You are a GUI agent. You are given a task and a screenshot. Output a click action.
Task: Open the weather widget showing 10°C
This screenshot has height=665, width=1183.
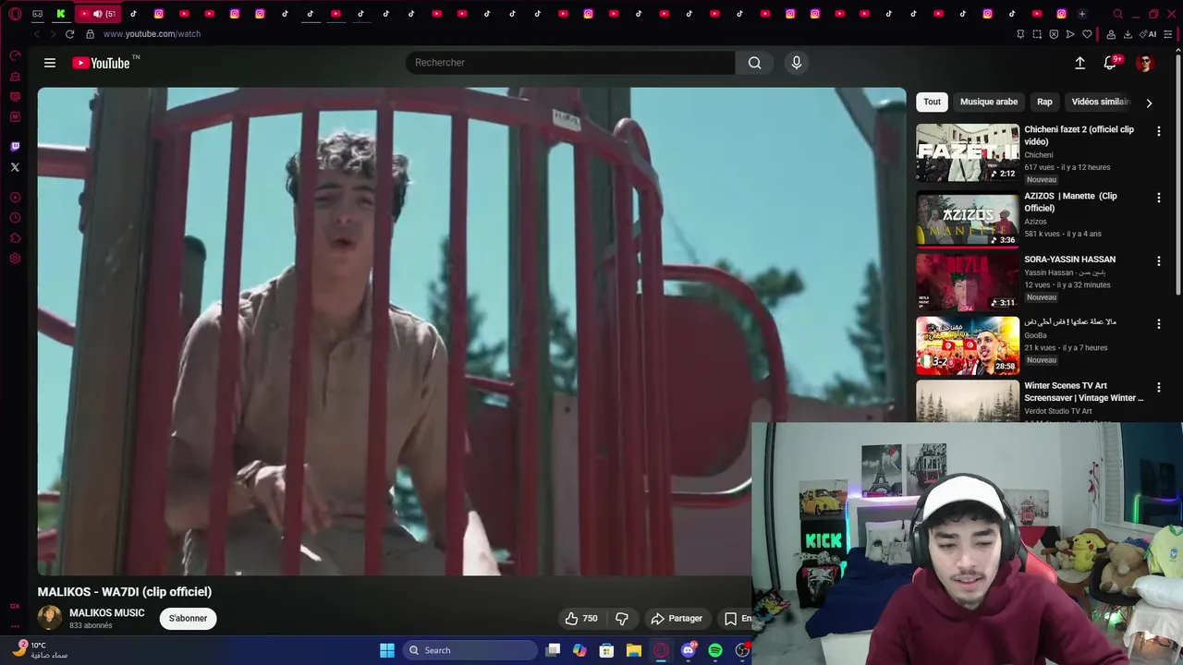tap(40, 650)
